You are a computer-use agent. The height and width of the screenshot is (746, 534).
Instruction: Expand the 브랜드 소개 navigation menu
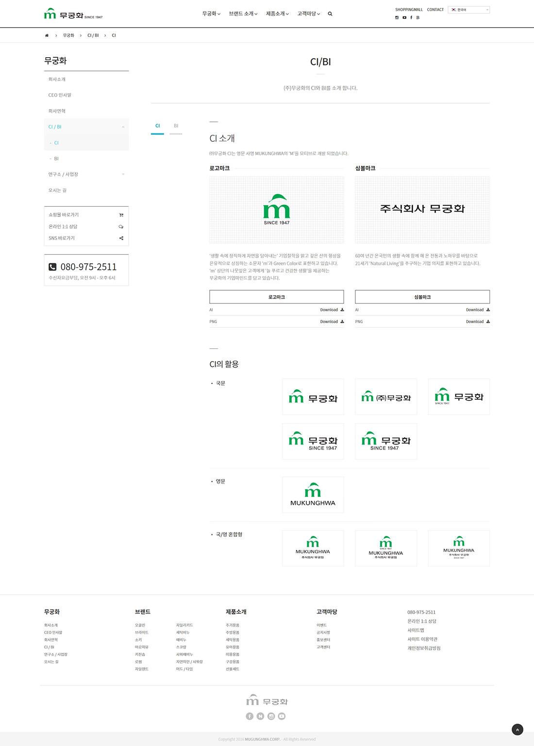pyautogui.click(x=243, y=14)
